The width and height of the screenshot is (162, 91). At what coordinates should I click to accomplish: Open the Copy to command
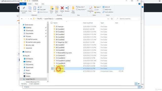tap(56, 10)
